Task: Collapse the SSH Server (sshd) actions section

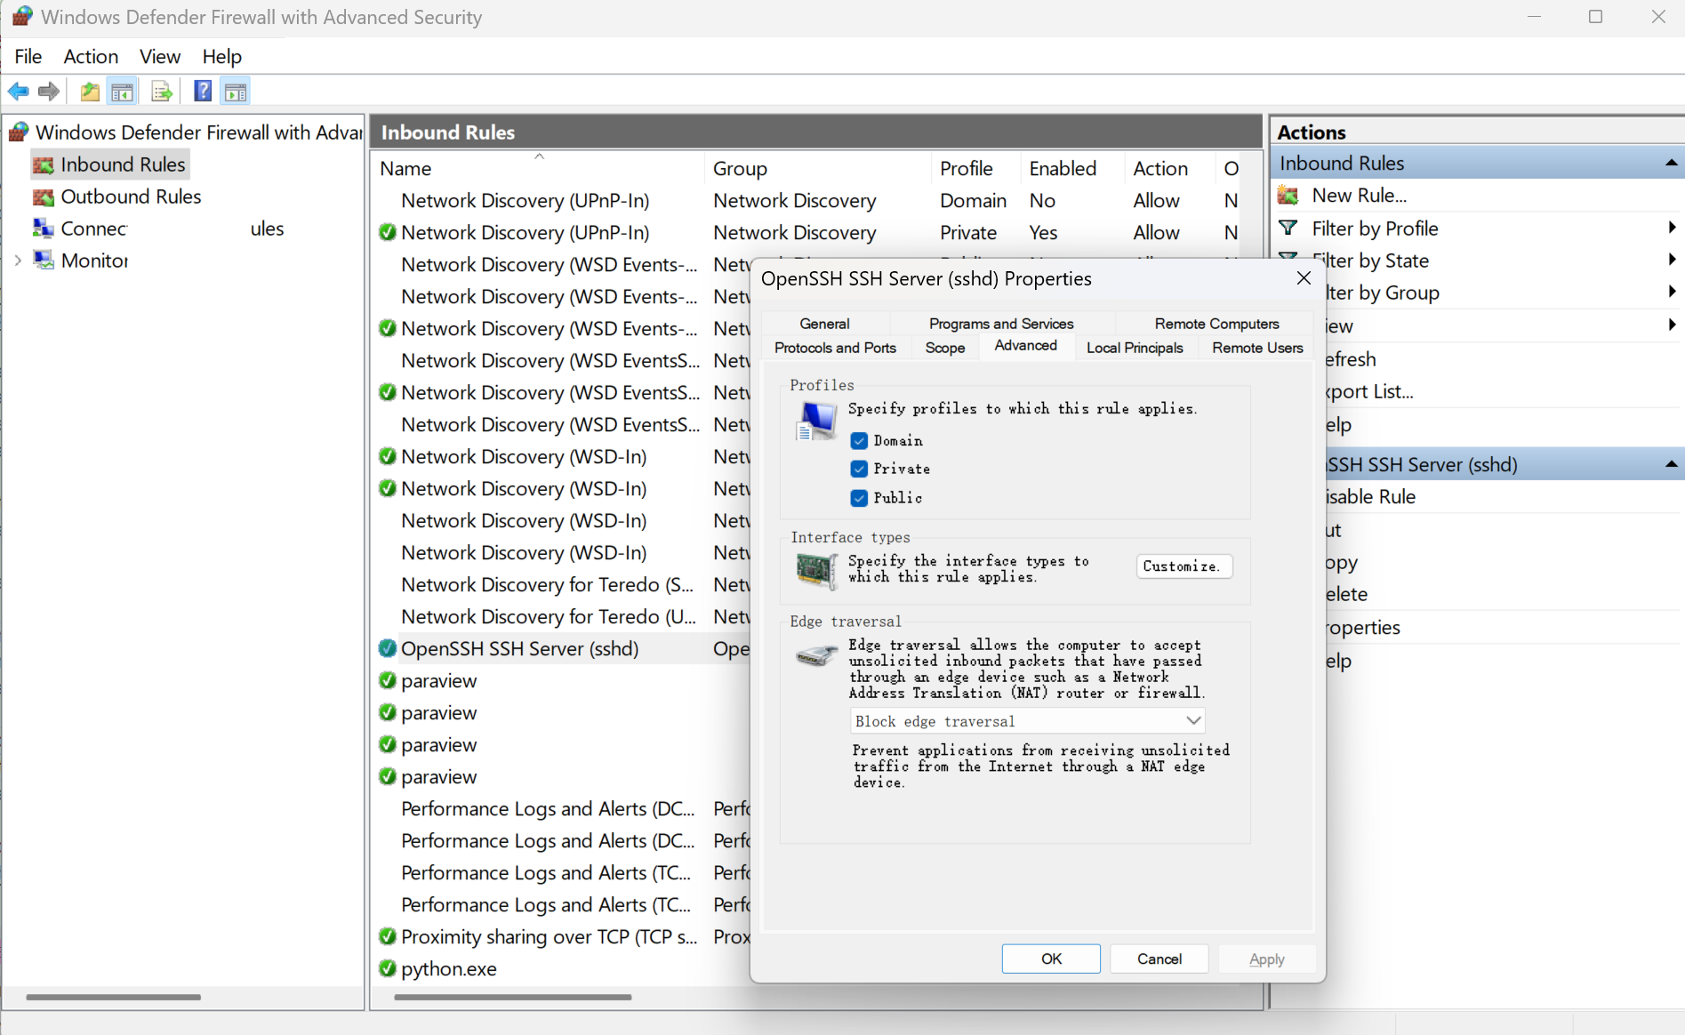Action: point(1671,465)
